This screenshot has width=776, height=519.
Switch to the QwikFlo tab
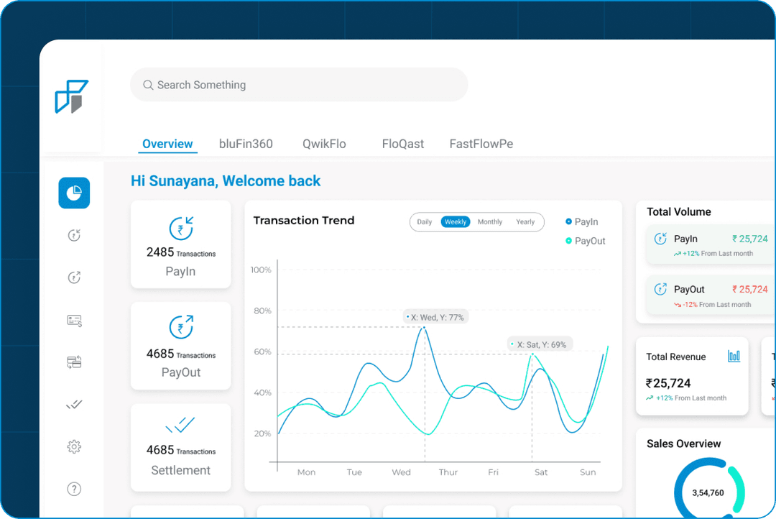[324, 144]
